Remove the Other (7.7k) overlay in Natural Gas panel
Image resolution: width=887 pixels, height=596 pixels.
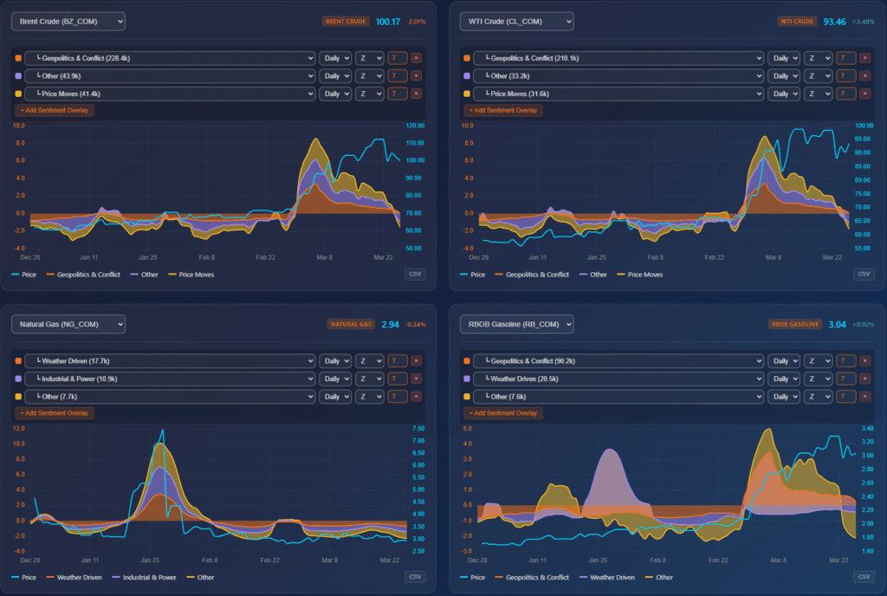click(x=416, y=397)
